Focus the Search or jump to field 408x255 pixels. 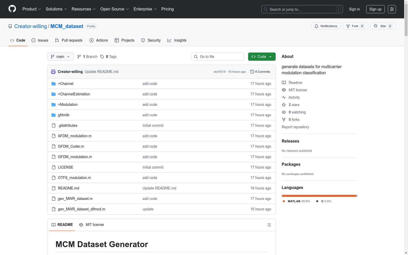302,9
